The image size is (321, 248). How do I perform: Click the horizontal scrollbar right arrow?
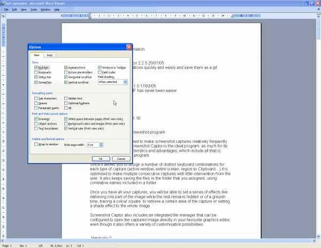[x=314, y=241]
